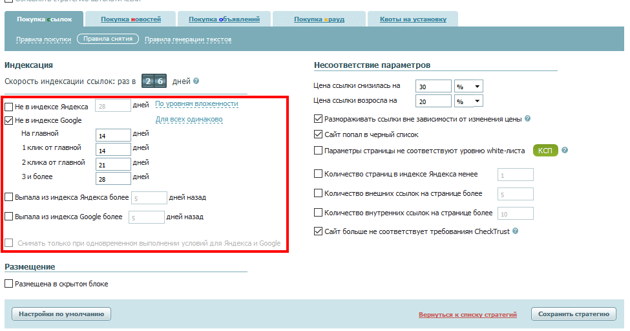
Task: Focus '1 клик от главной' days field
Action: coord(113,150)
